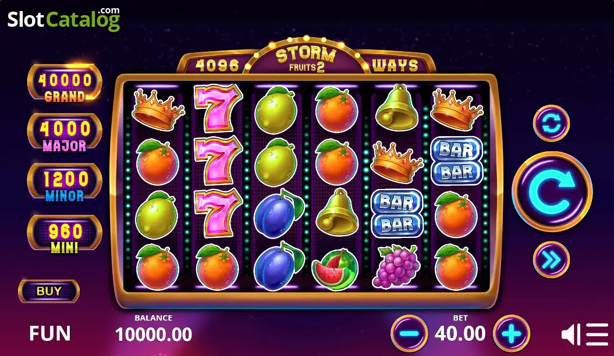Enable turbo mode with double chevron button
614x356 pixels.
tap(551, 259)
